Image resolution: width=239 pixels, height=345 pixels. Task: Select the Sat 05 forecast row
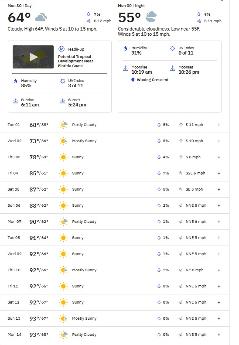[x=115, y=189]
